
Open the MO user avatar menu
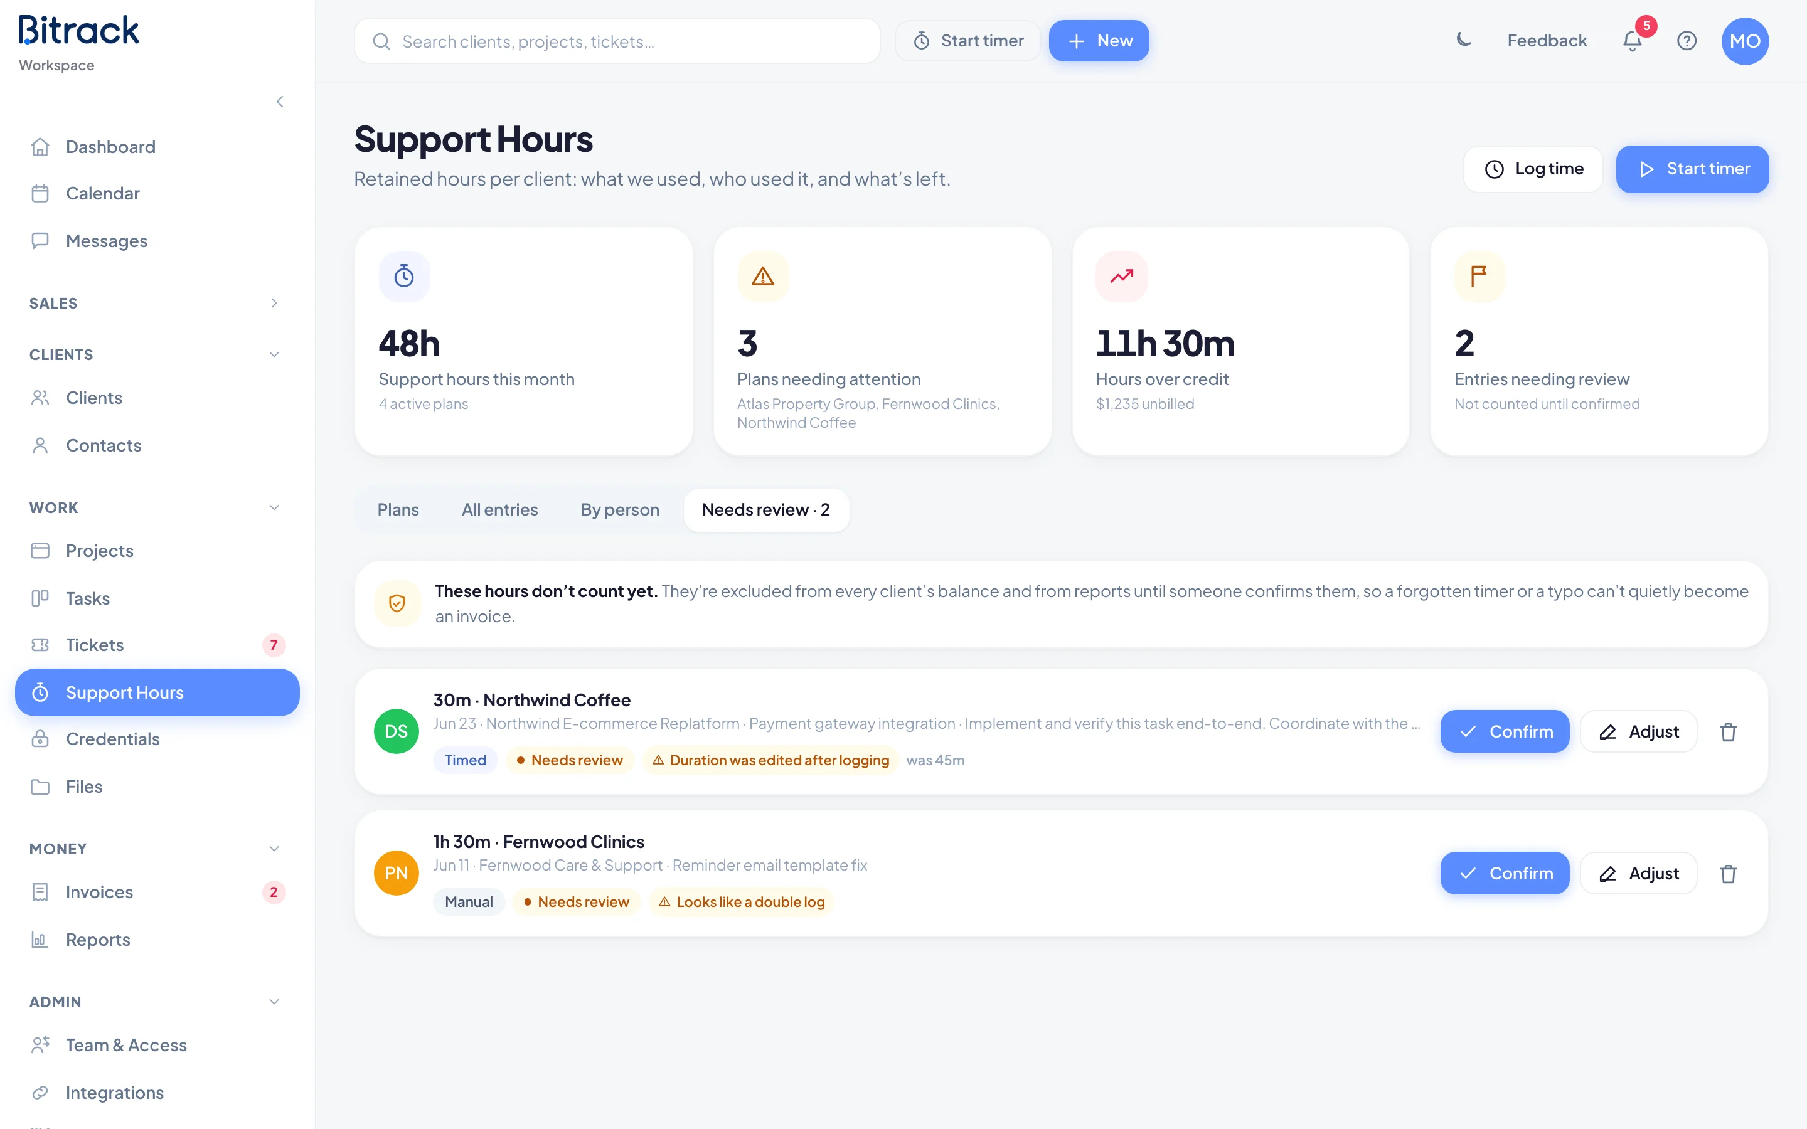click(x=1745, y=41)
